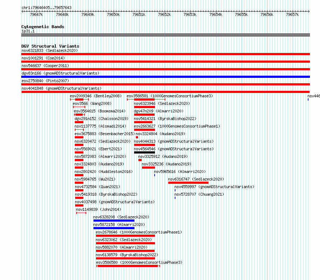Click nsv5965616 (Almarri2020) label

180,172
